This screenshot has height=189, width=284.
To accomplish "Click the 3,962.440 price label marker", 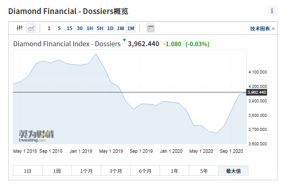I will 257,92.
